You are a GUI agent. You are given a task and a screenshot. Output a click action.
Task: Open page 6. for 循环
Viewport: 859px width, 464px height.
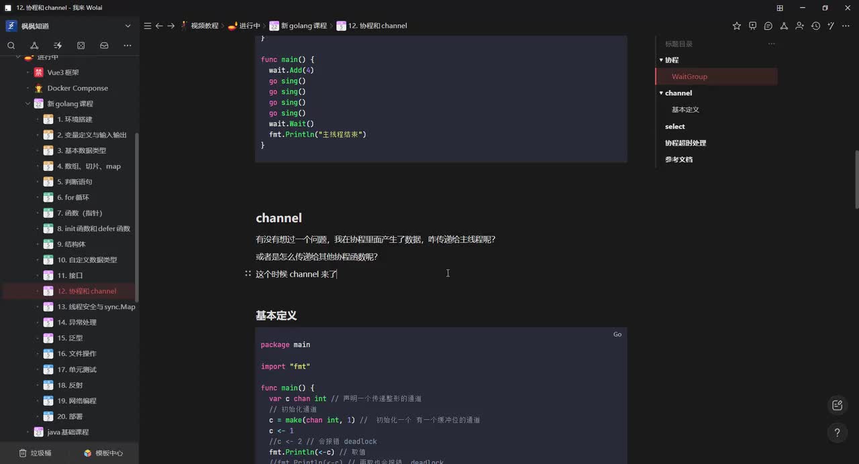click(73, 198)
